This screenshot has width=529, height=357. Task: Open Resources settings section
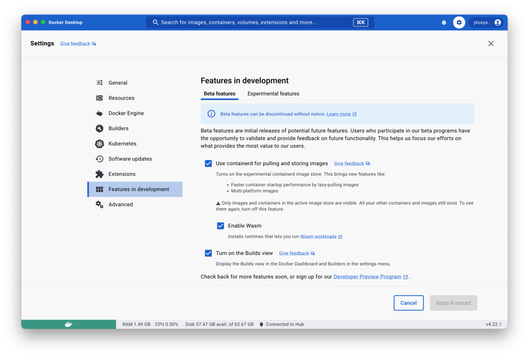[135, 98]
